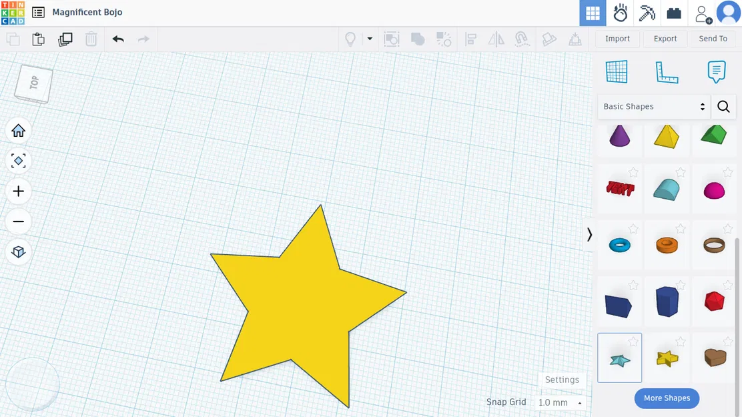Open the Basic Shapes dropdown
742x417 pixels.
point(653,106)
